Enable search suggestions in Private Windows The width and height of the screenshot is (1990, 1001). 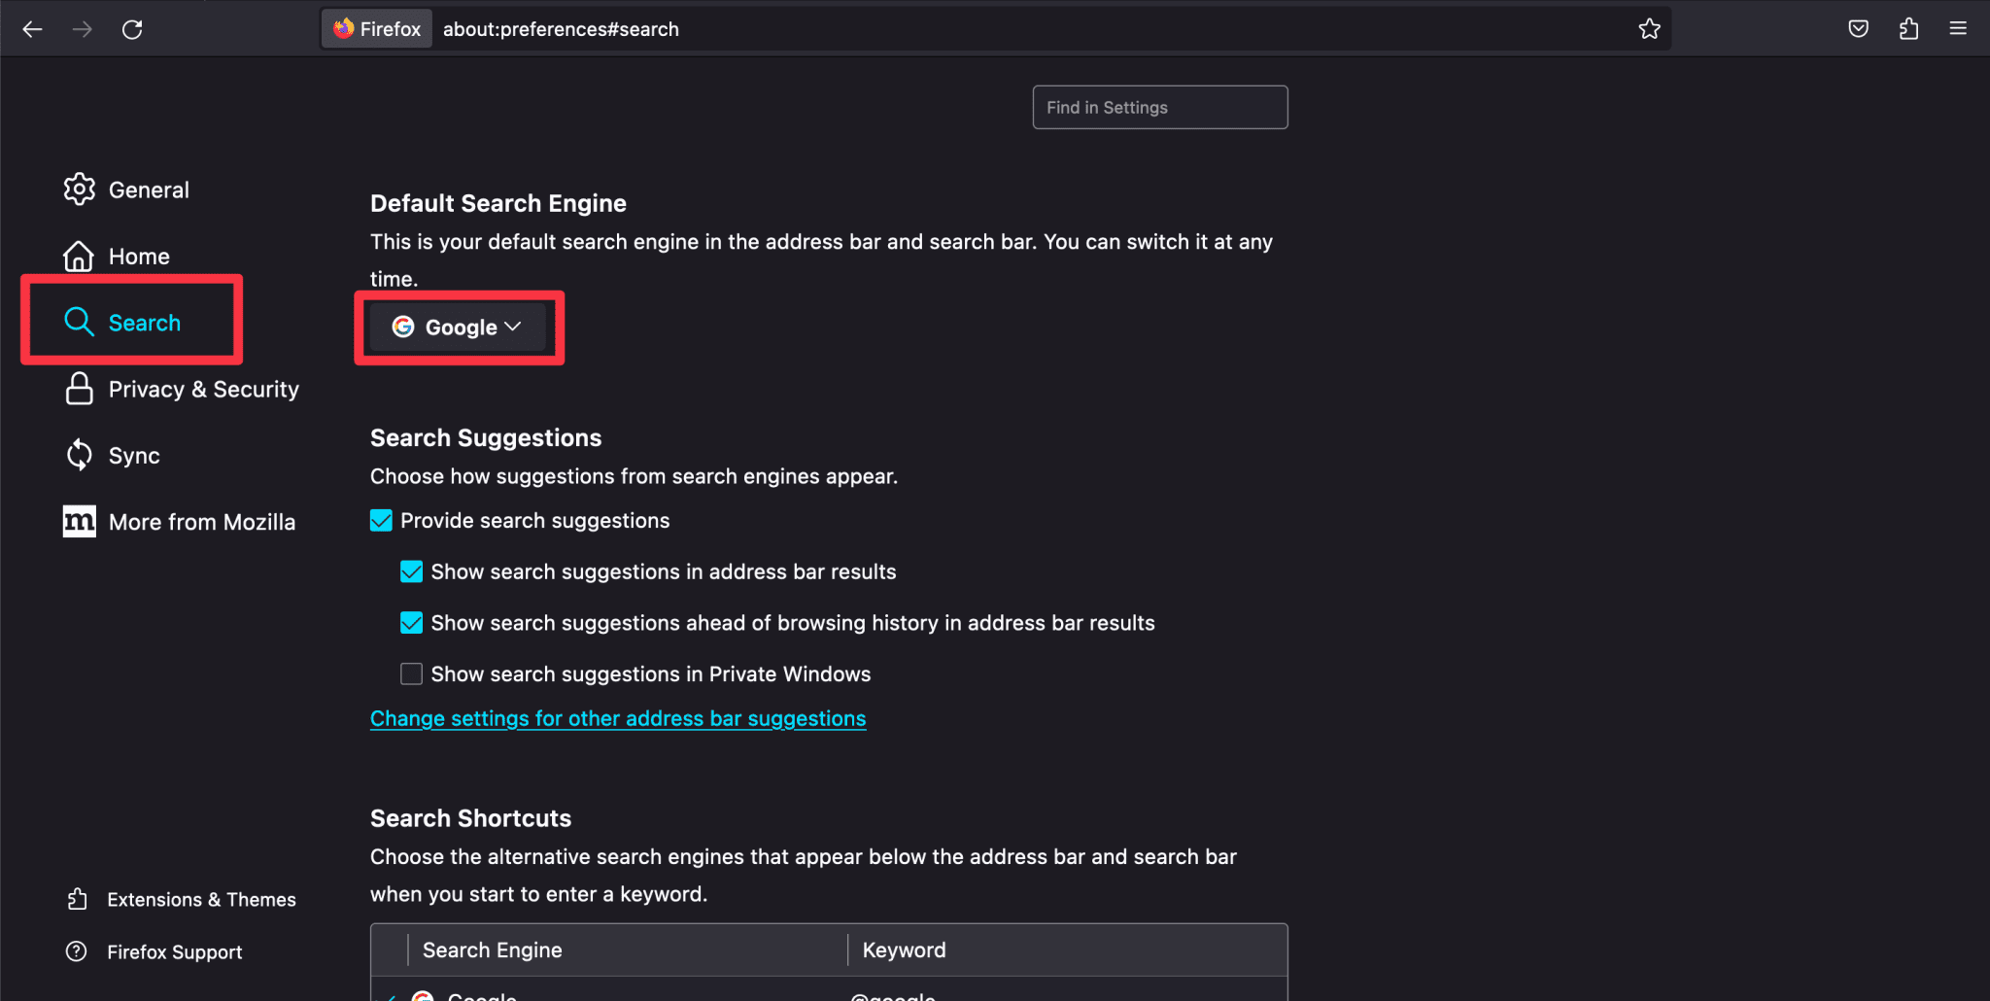[411, 673]
